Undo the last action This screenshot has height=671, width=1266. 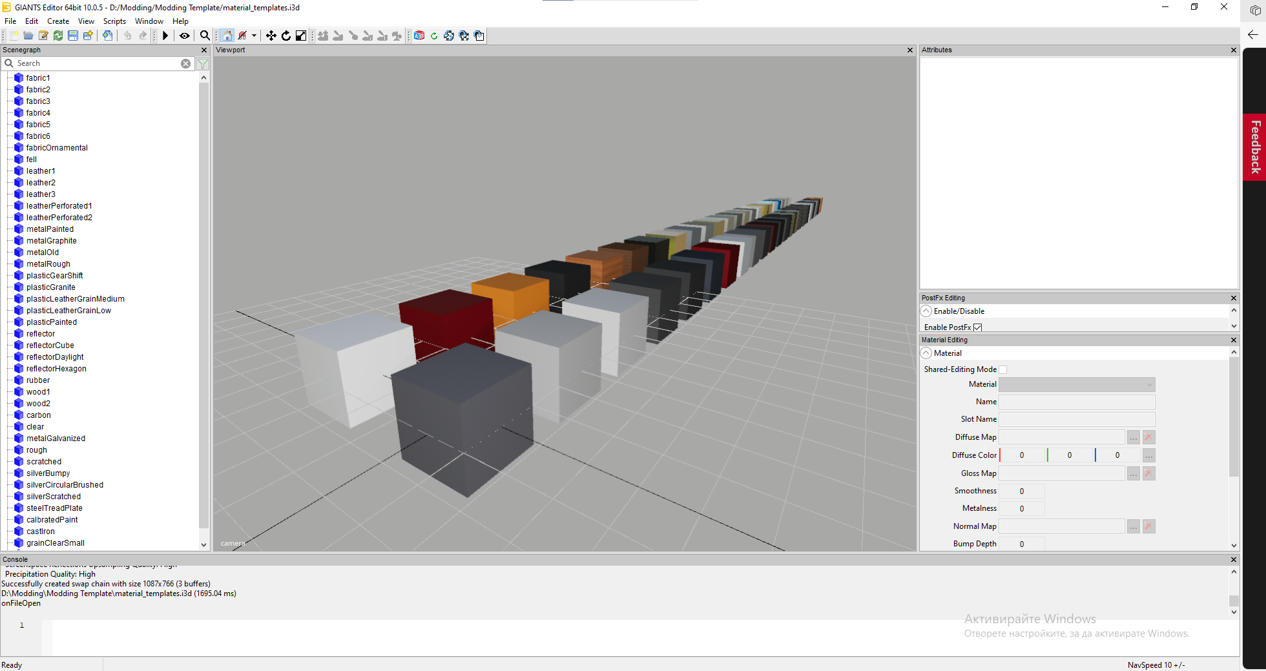point(128,36)
